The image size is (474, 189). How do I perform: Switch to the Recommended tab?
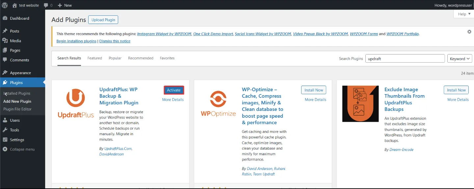coord(141,58)
